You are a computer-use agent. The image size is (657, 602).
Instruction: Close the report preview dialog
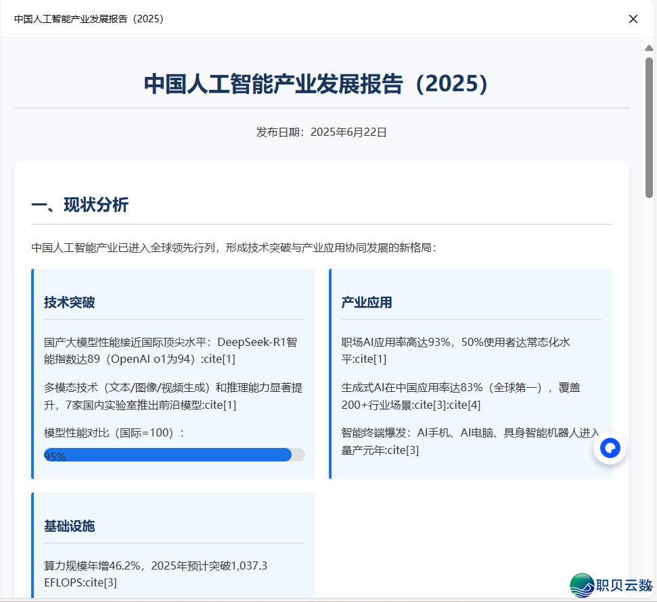pos(633,19)
